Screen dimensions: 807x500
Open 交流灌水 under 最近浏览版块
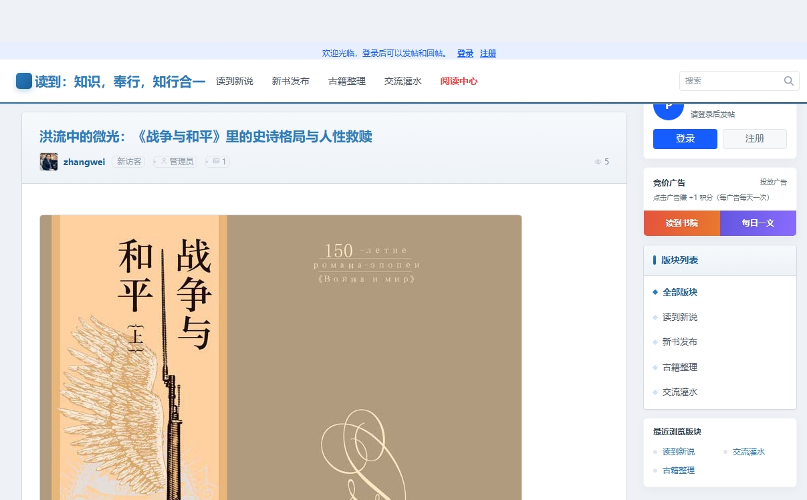(749, 452)
